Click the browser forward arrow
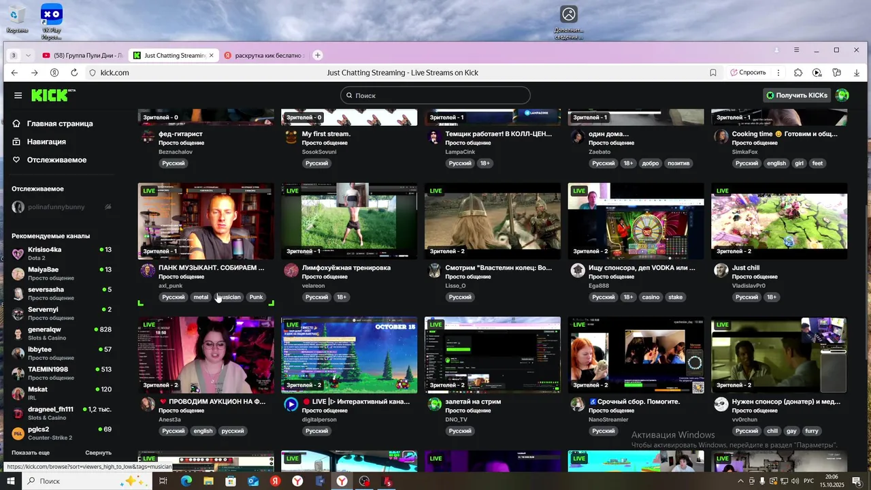This screenshot has width=871, height=490. coord(34,73)
